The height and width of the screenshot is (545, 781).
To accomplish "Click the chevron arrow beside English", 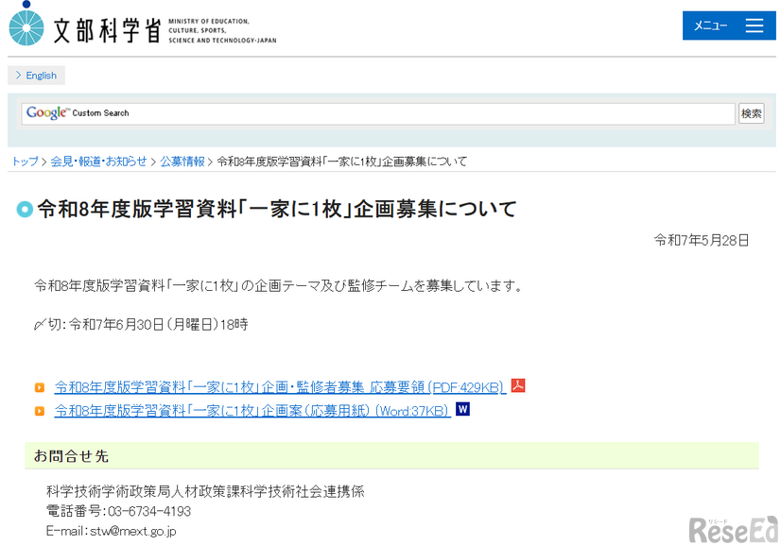I will [x=18, y=76].
